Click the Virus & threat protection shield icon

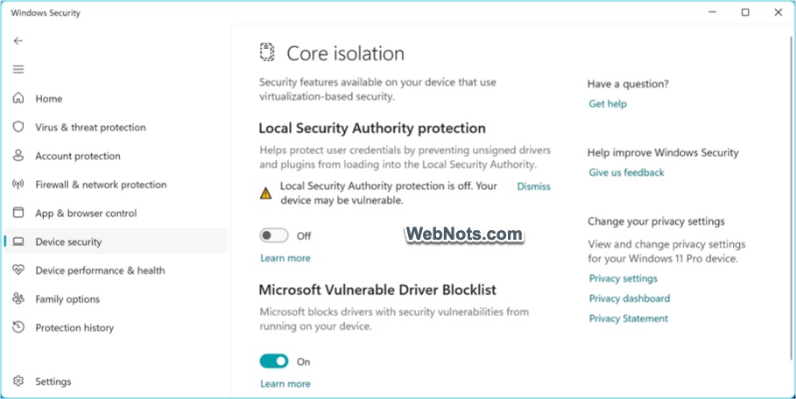tap(18, 127)
